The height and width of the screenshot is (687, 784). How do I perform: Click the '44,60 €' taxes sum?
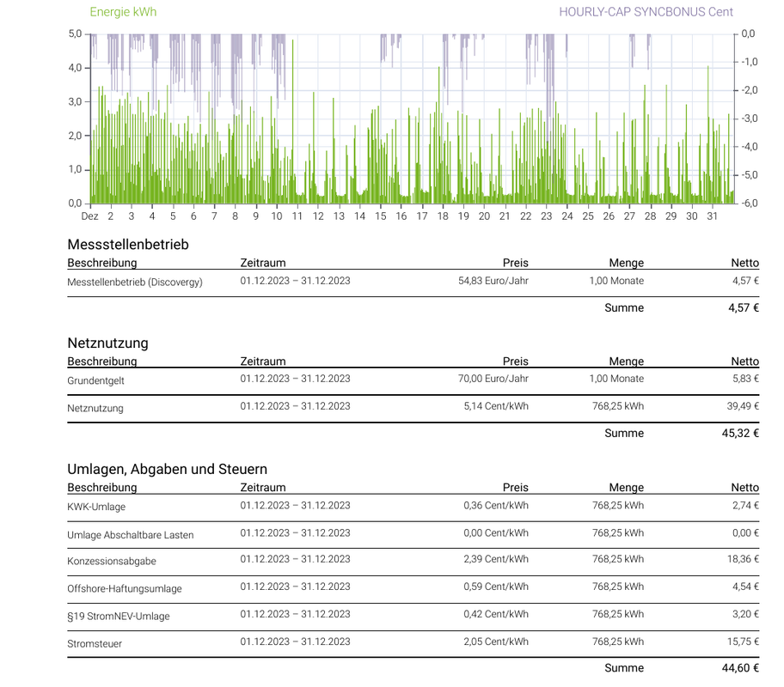(740, 668)
